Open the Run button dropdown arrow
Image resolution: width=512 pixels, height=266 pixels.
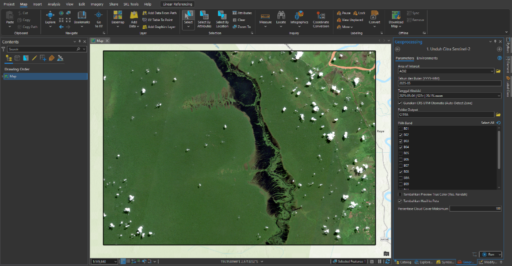click(499, 255)
